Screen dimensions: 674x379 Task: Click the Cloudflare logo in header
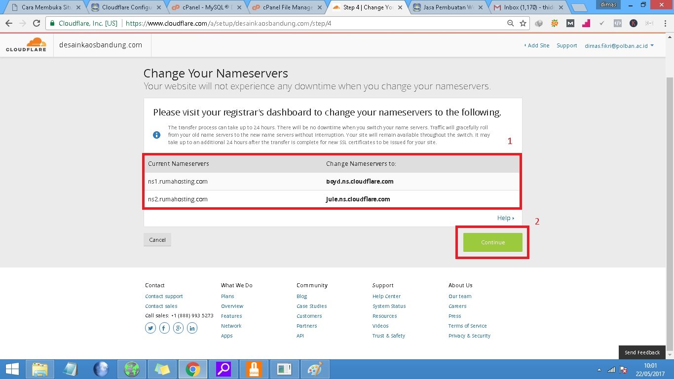pyautogui.click(x=26, y=45)
